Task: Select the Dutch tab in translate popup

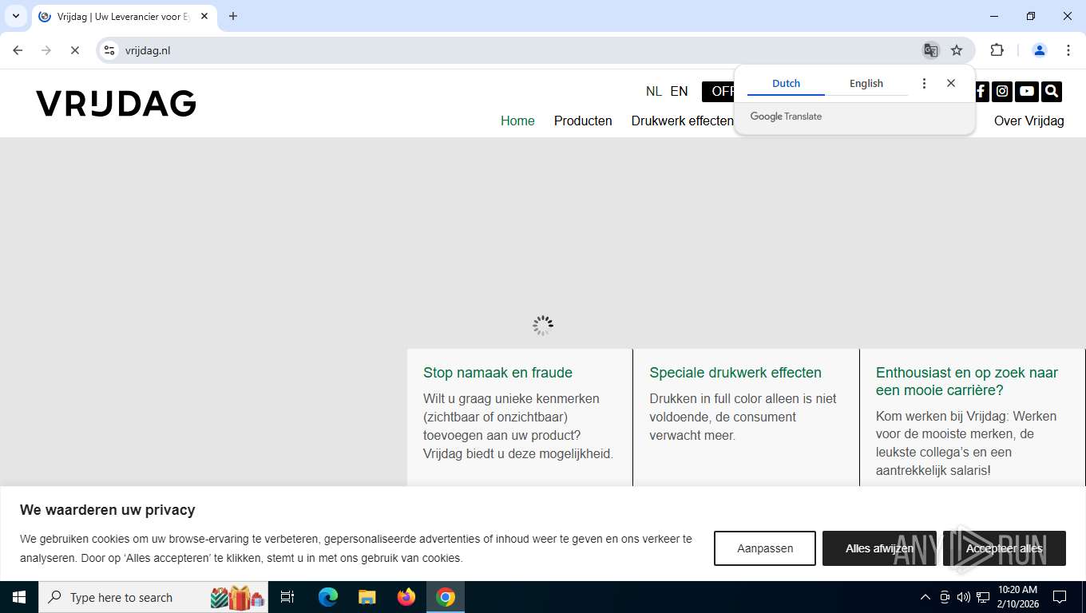Action: pos(786,83)
